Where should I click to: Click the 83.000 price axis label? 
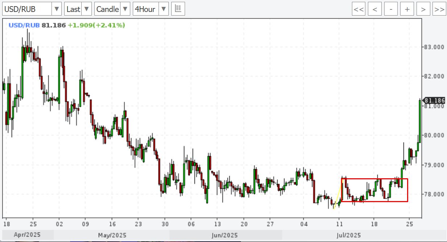pos(434,47)
